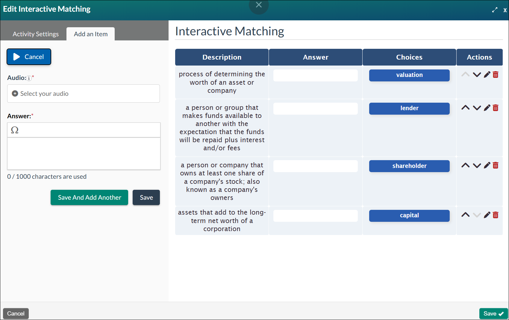Click the Answer text area
This screenshot has width=509, height=320.
(x=84, y=154)
